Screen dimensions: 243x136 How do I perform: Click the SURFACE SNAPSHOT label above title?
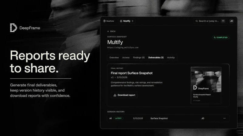point(117,37)
